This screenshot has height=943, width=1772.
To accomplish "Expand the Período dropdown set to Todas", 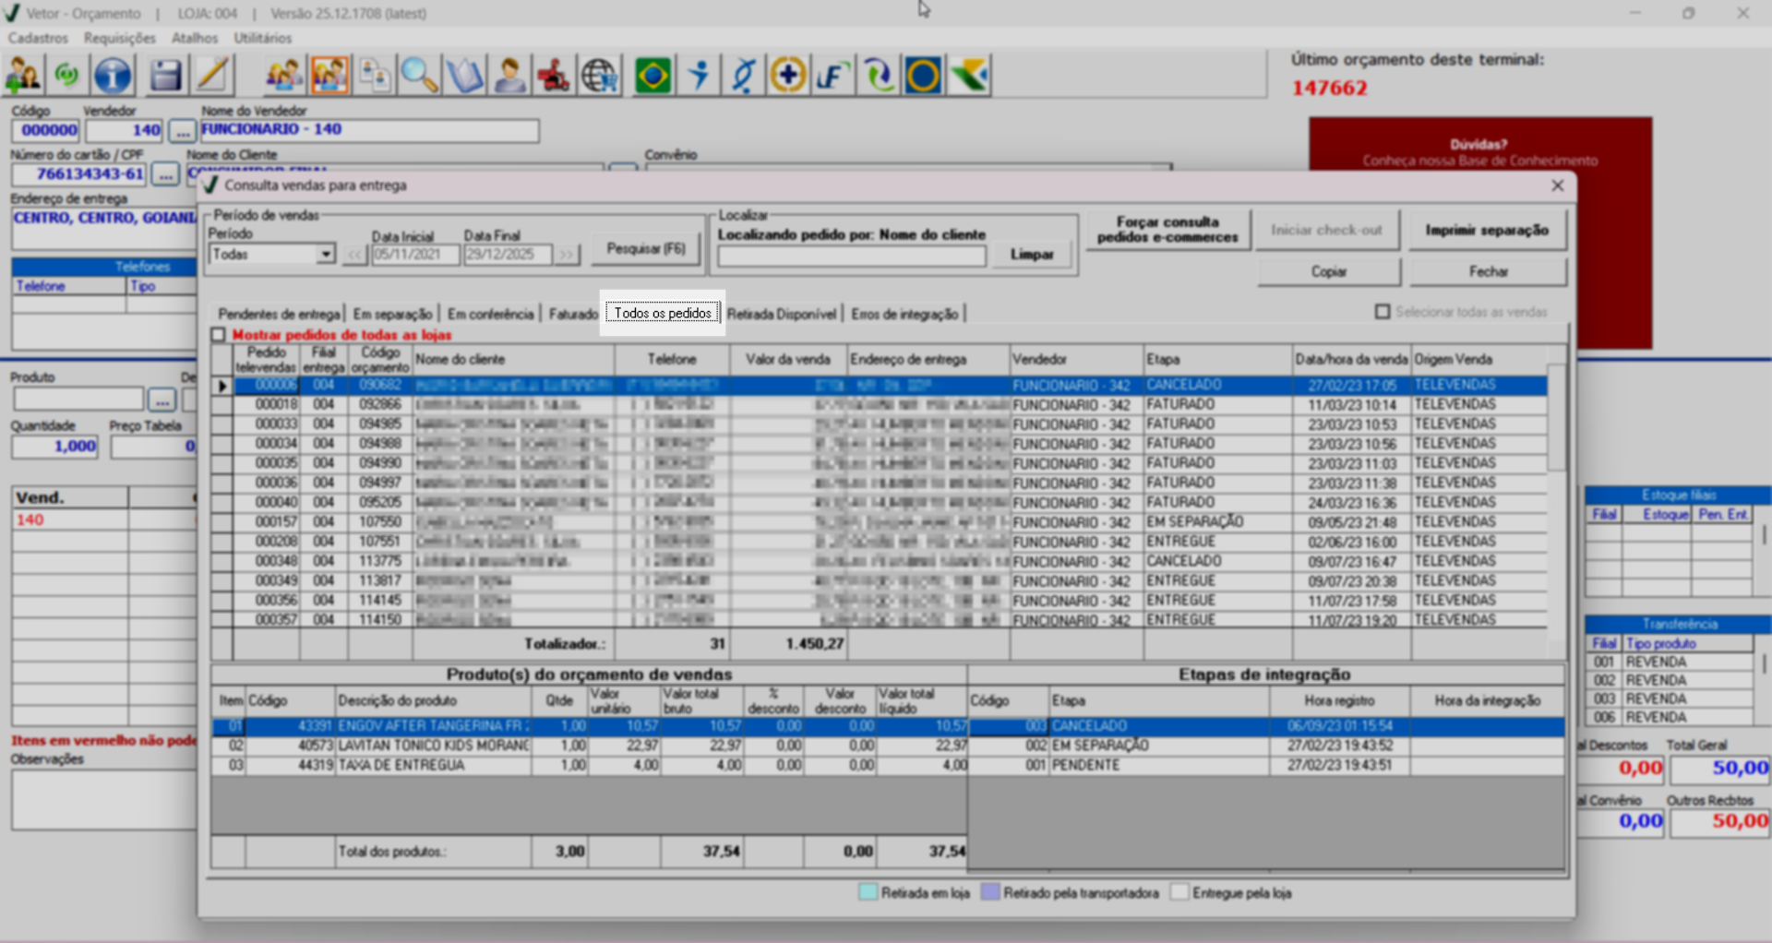I will (325, 254).
